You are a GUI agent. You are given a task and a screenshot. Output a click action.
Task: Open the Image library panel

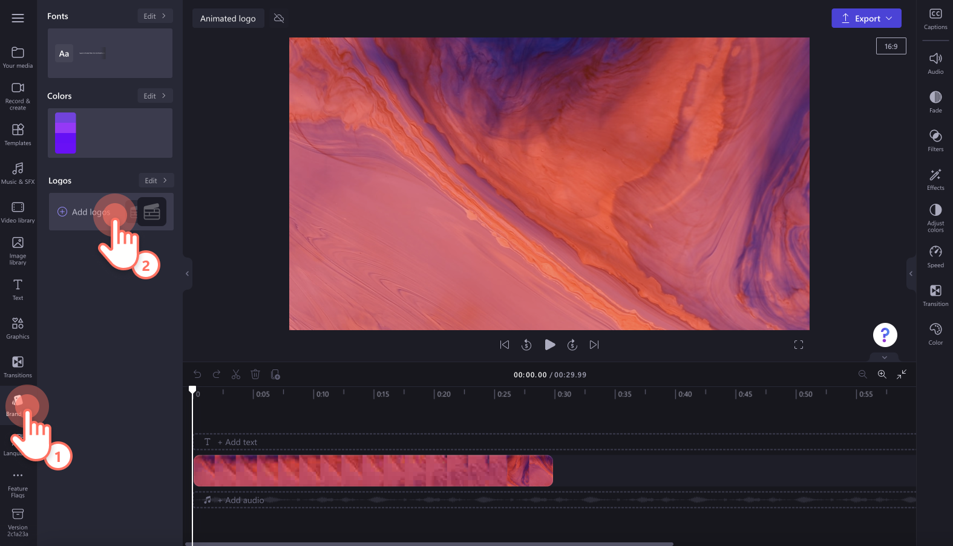coord(18,250)
